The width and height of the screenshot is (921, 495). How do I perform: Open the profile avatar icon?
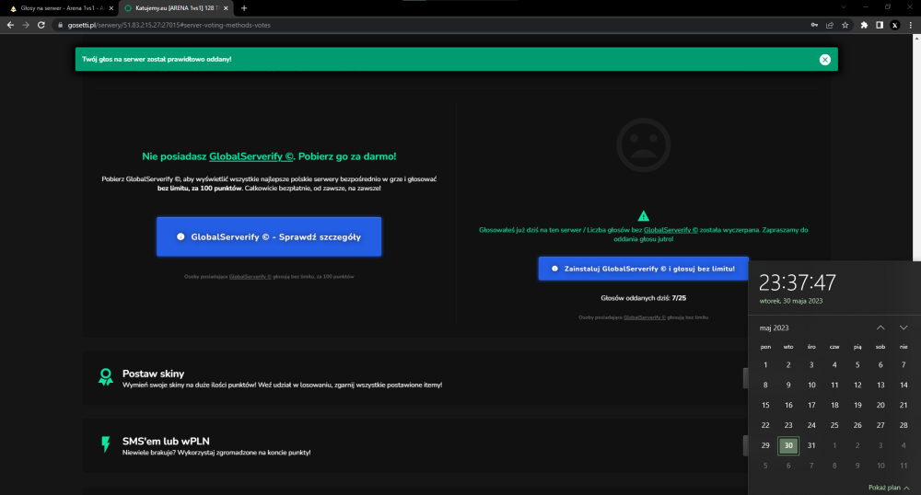(x=895, y=25)
